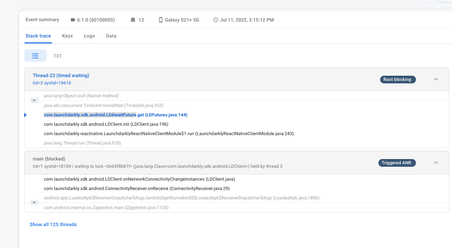452x248 pixels.
Task: Click the Root blocking chip on Thread-23
Action: (x=397, y=79)
